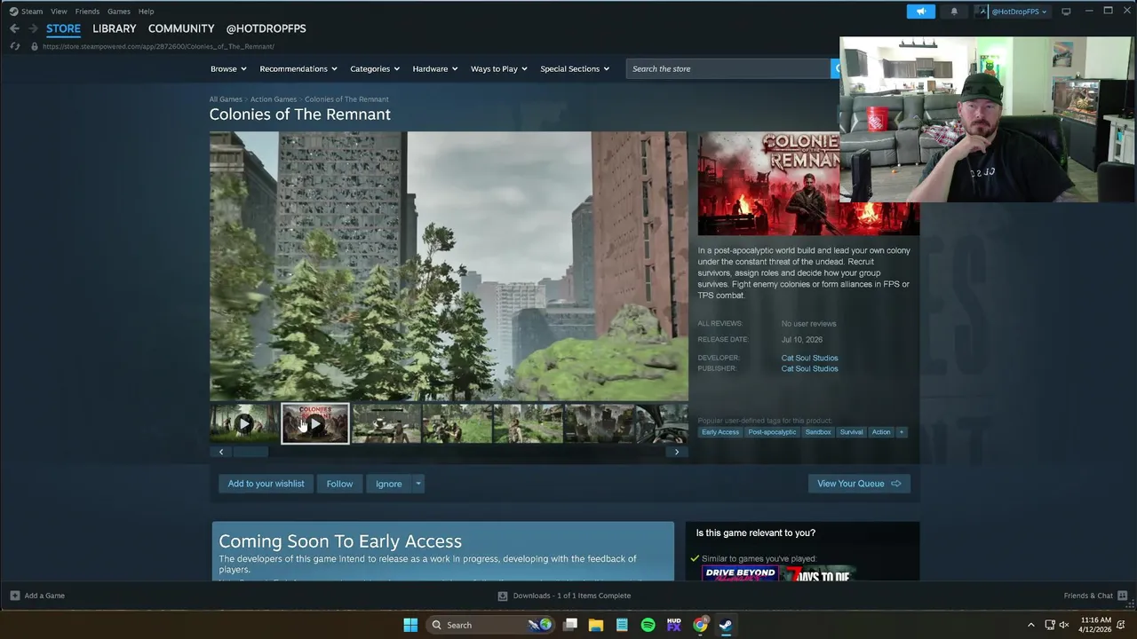
Task: Open the View menu
Action: click(x=59, y=12)
